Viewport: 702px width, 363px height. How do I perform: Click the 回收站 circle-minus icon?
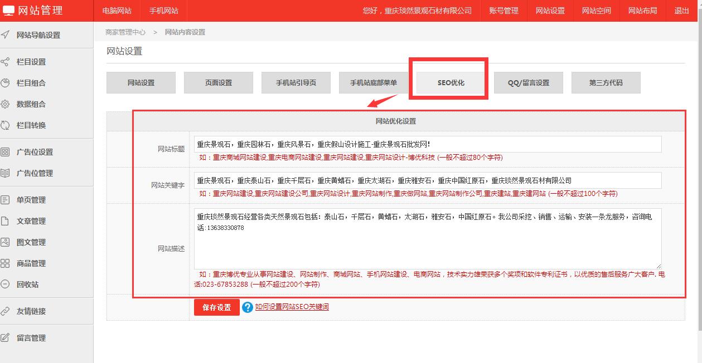tap(5, 284)
